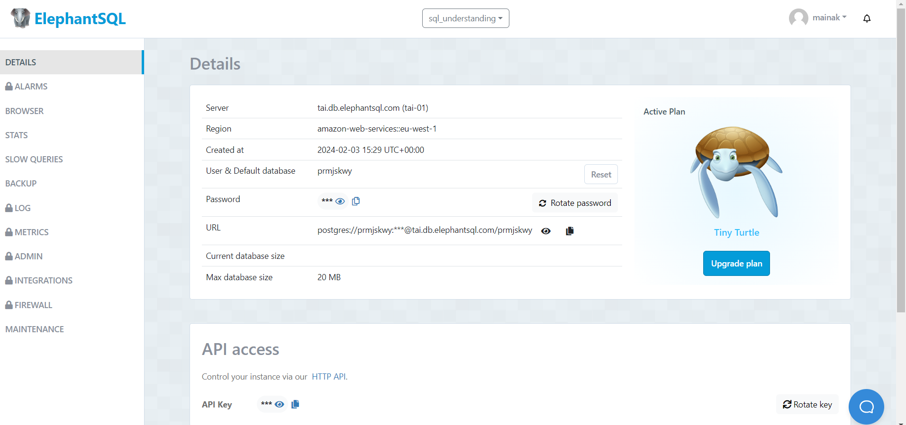Follow the HTTP API link
The width and height of the screenshot is (906, 425).
click(329, 377)
